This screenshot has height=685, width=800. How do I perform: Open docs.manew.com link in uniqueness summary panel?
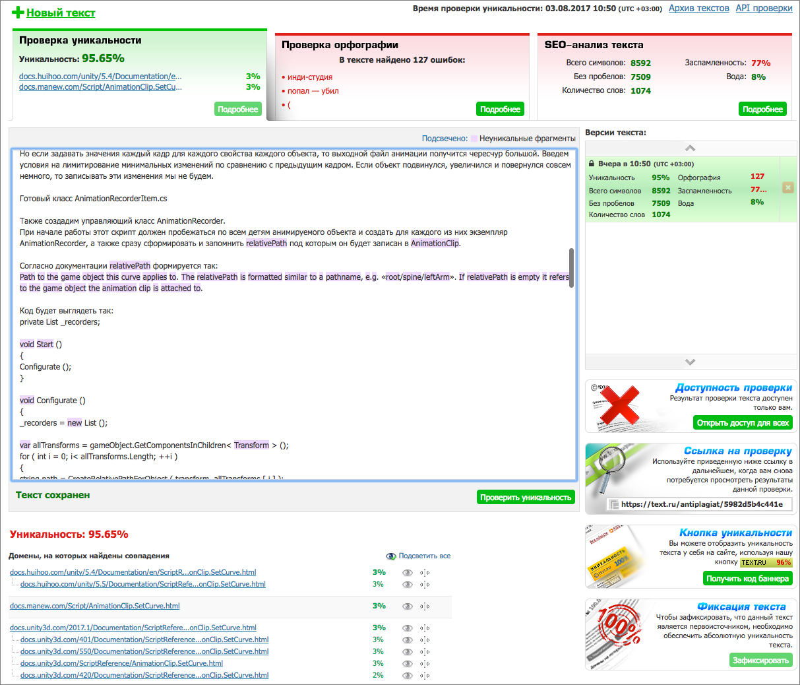coord(100,87)
